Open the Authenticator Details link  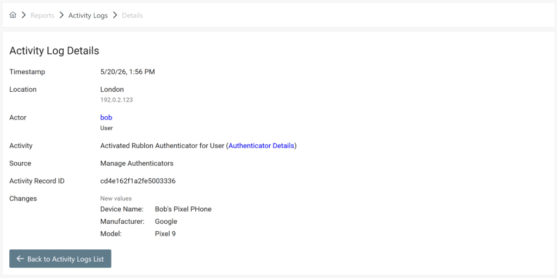262,146
